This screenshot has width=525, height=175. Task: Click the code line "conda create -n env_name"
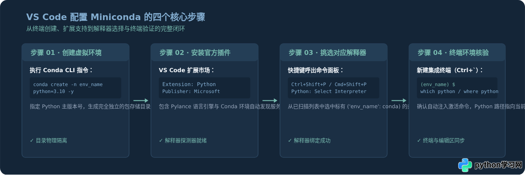(x=68, y=84)
